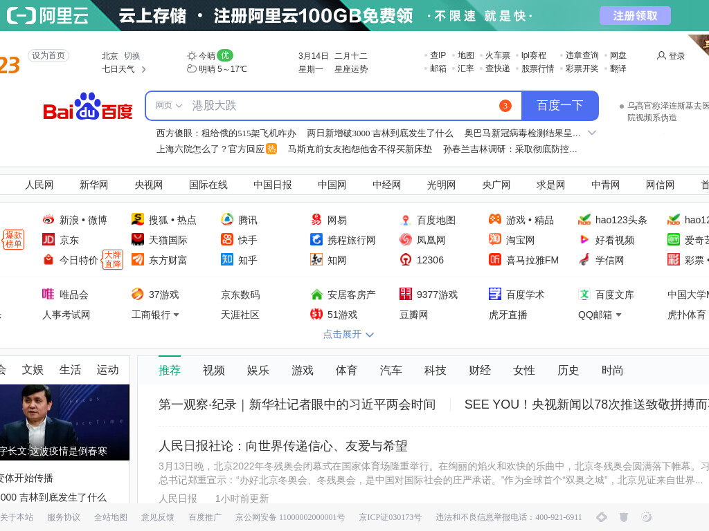Select the 娱乐 tab

click(258, 371)
